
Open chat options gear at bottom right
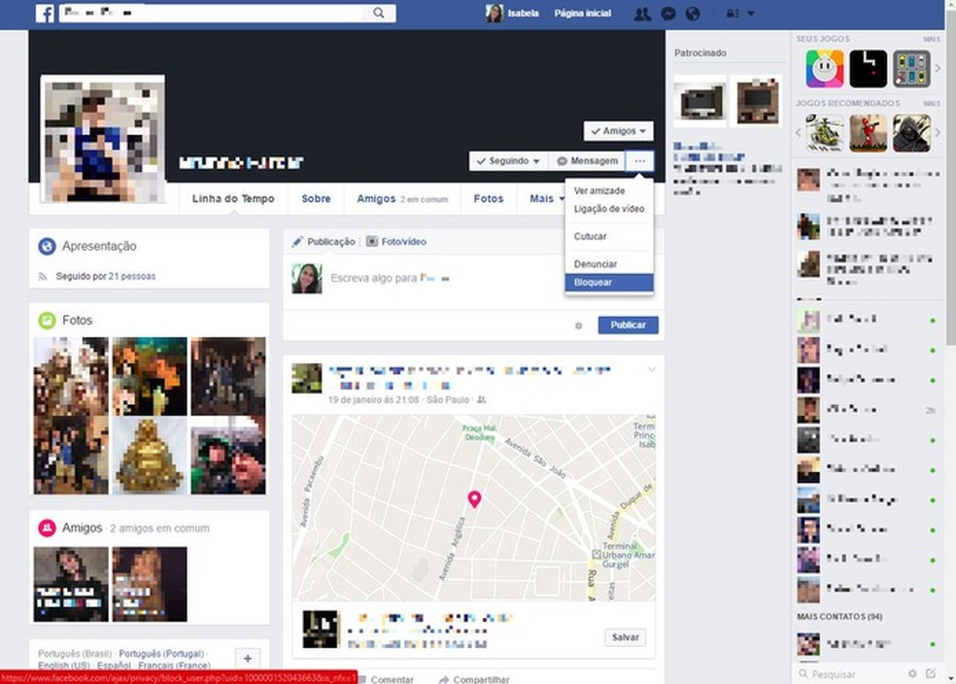pyautogui.click(x=910, y=672)
